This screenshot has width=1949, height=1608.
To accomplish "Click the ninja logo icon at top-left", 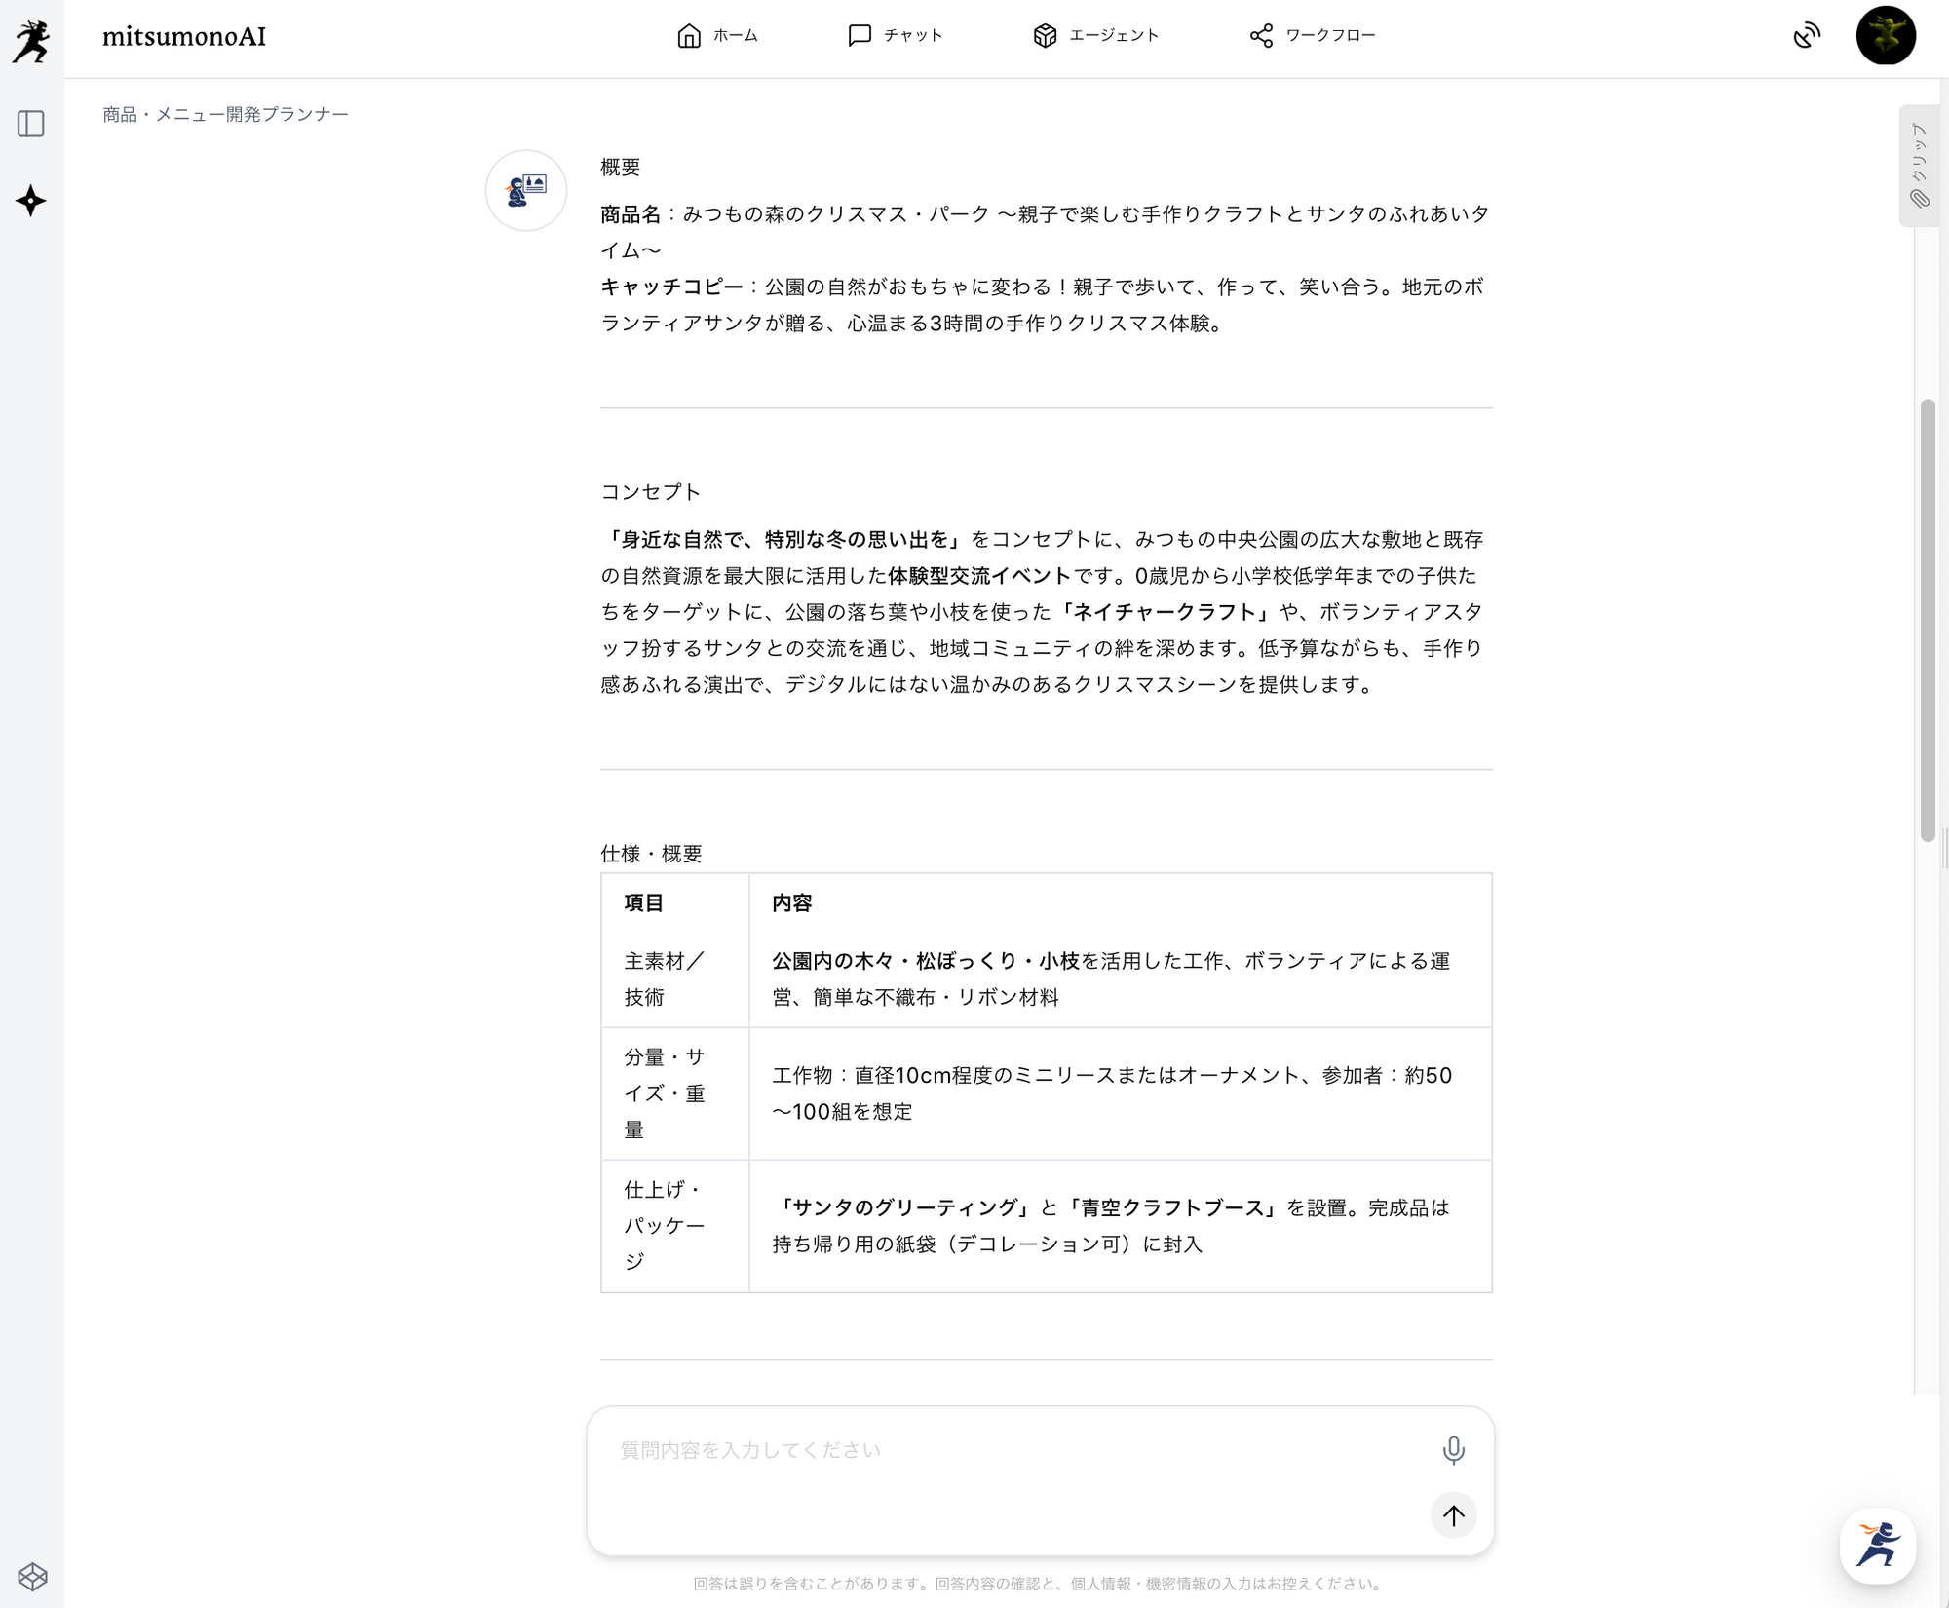I will (31, 41).
